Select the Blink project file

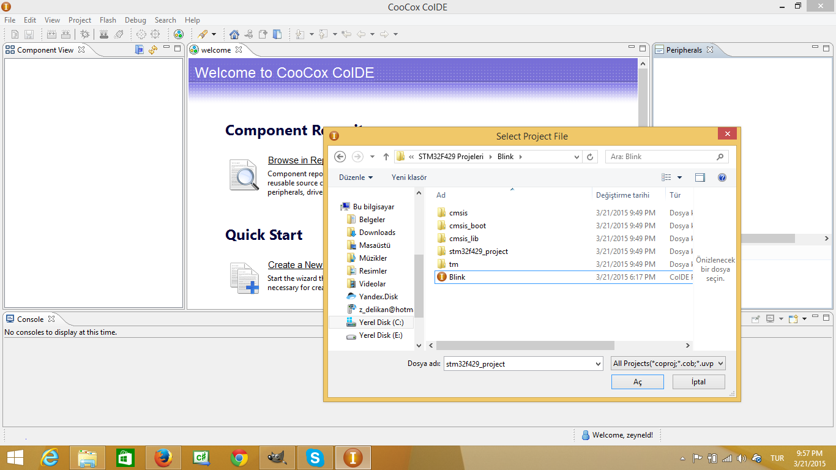coord(564,277)
